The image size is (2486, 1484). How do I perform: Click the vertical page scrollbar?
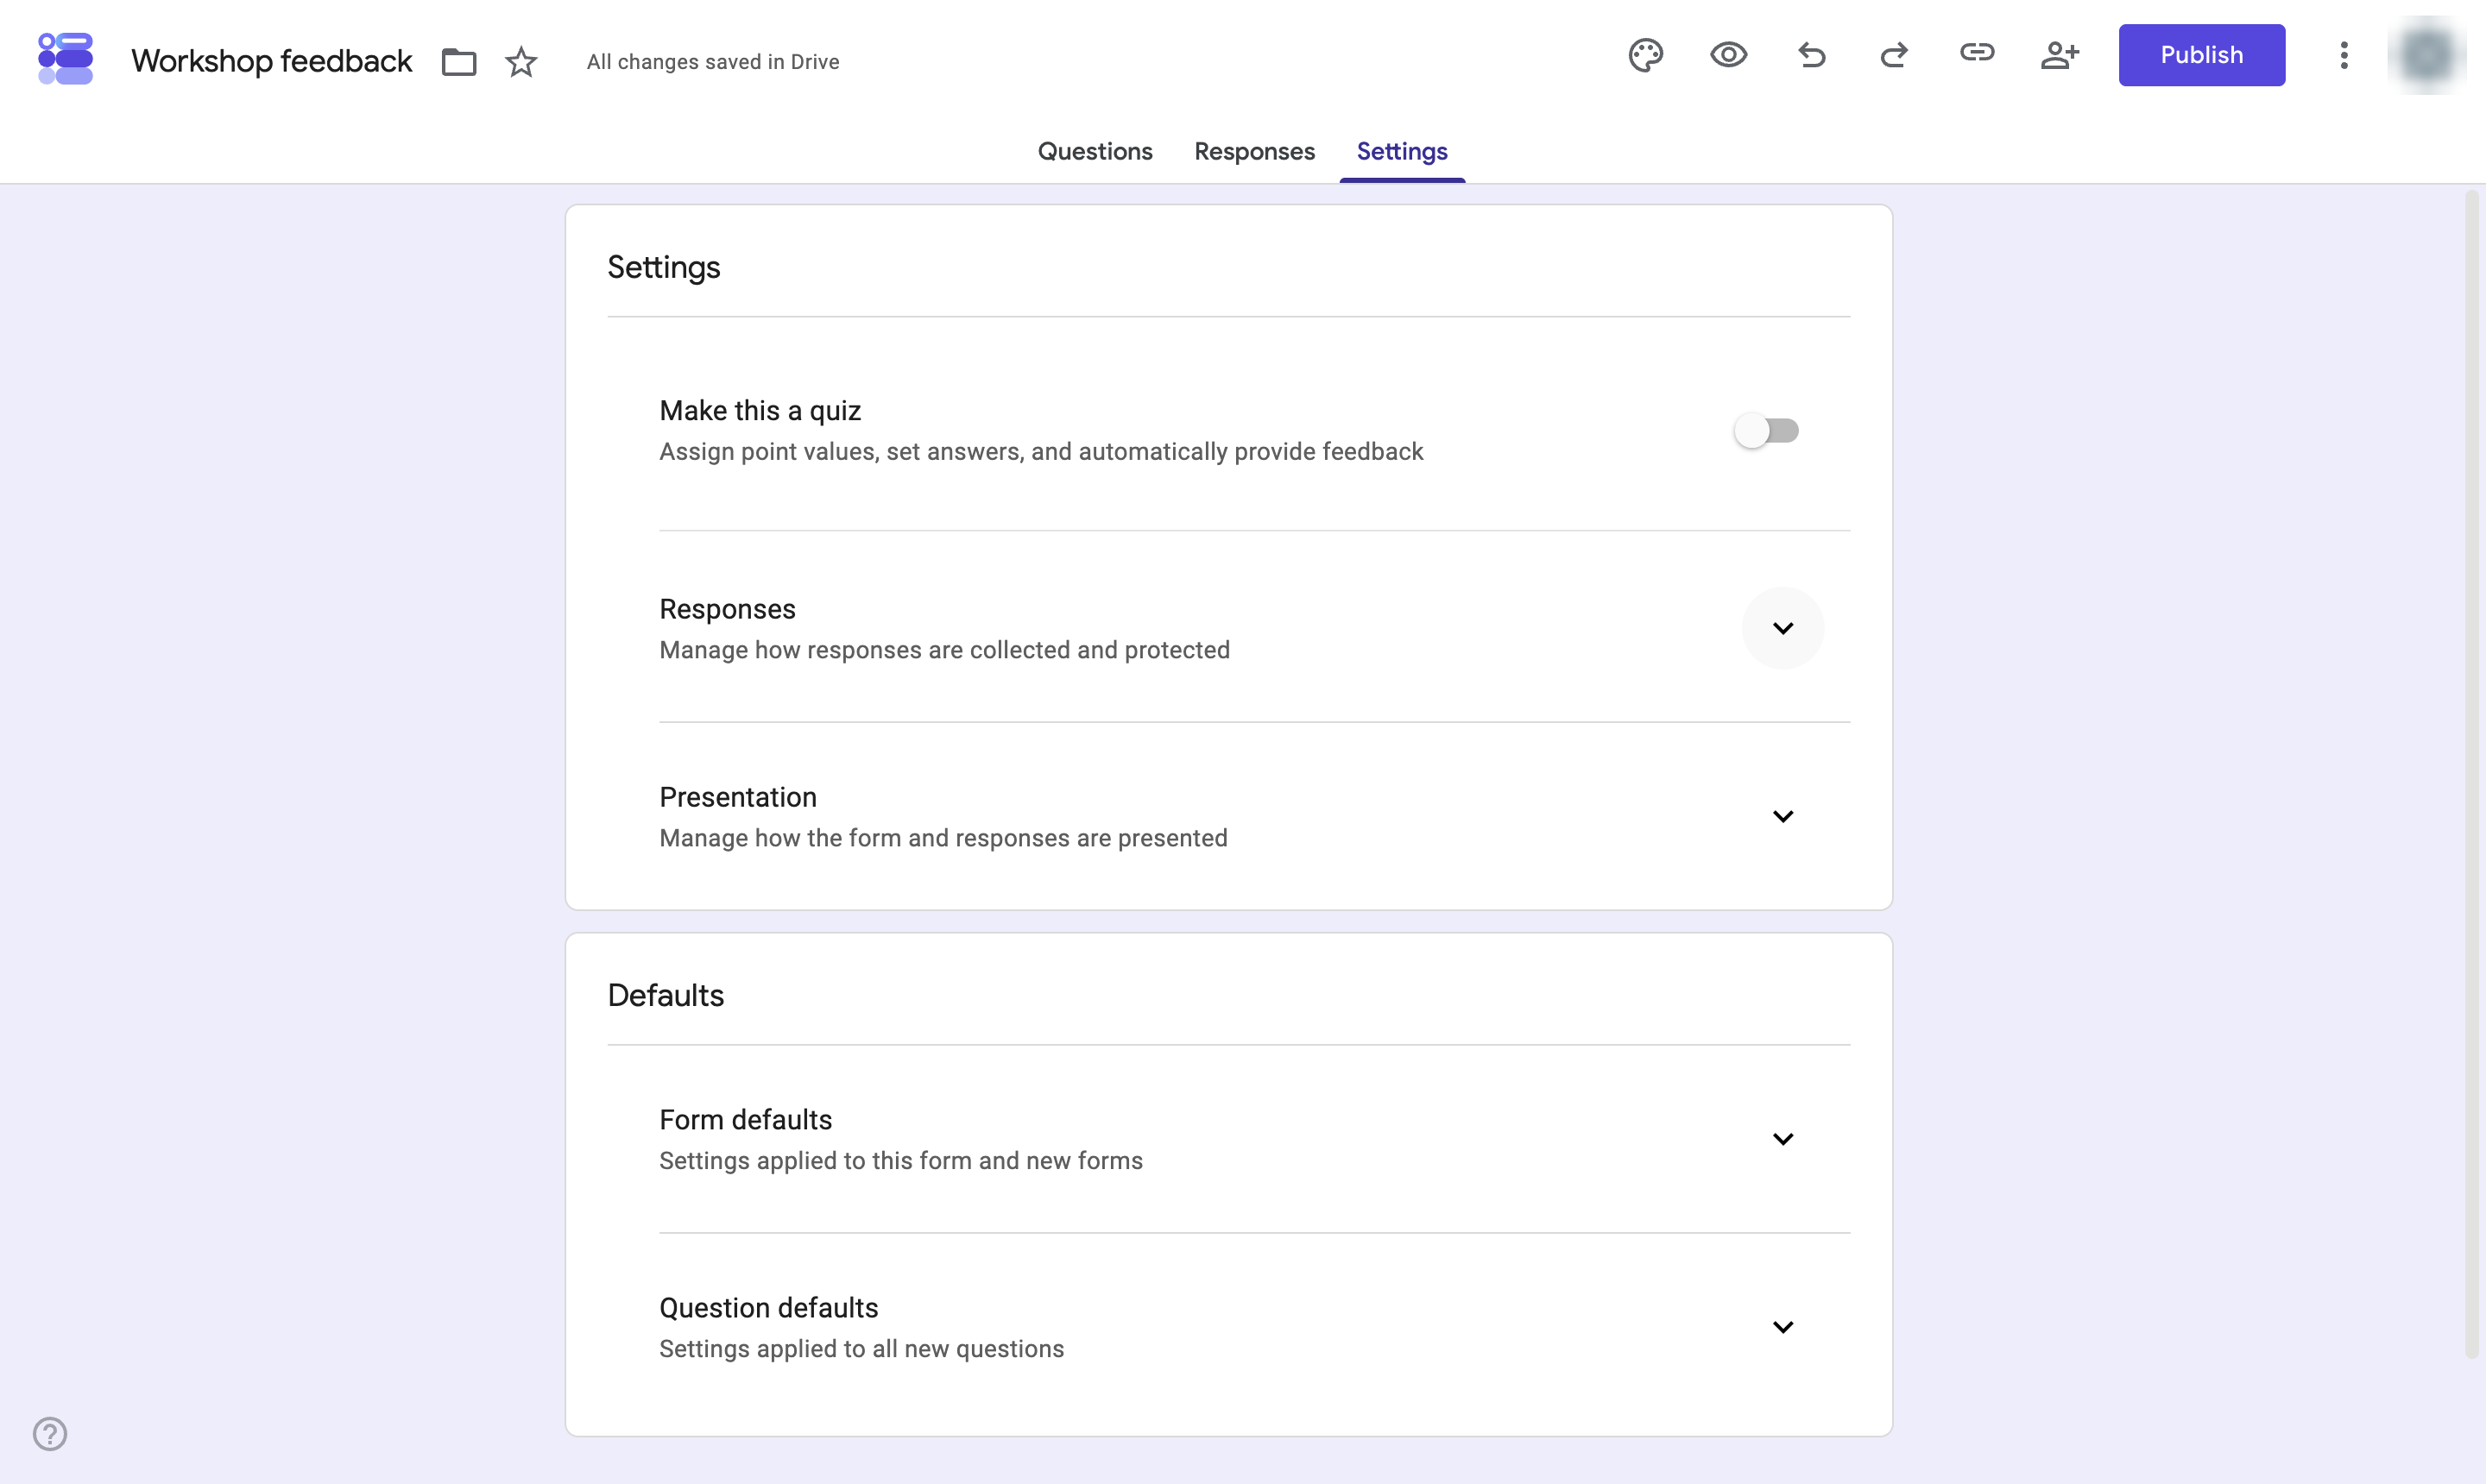tap(2473, 775)
